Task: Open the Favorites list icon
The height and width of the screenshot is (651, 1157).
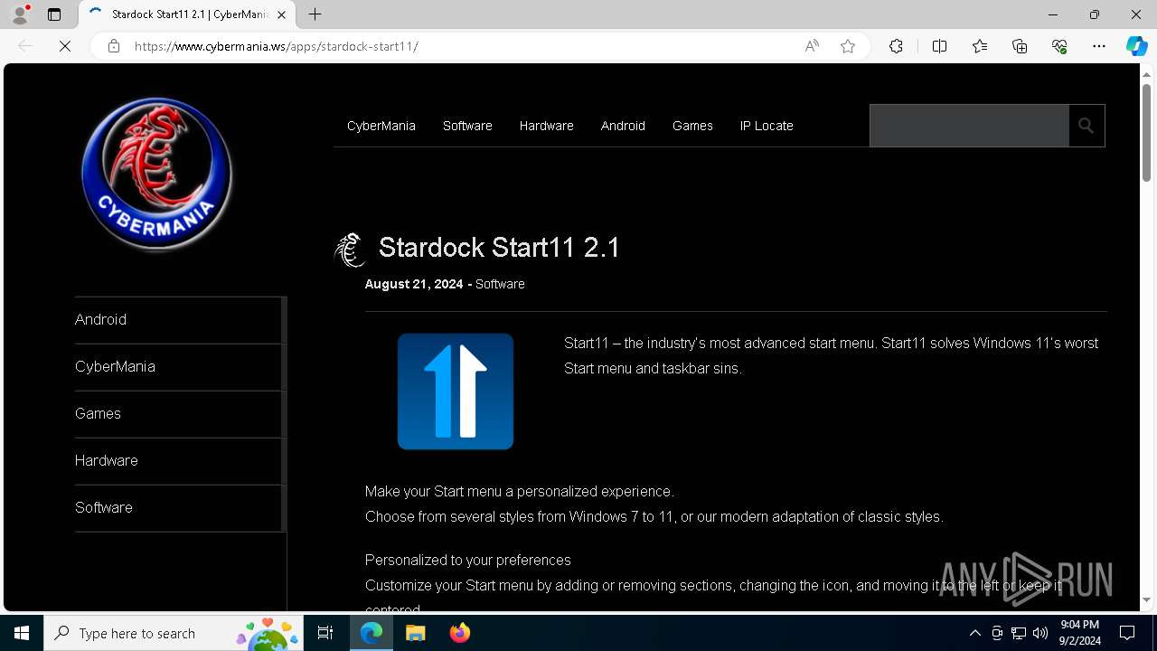Action: (x=980, y=46)
